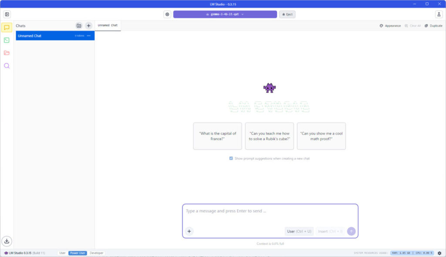Viewport: 446px width, 257px height.
Task: Click the Chats panel heading
Action: coord(20,26)
